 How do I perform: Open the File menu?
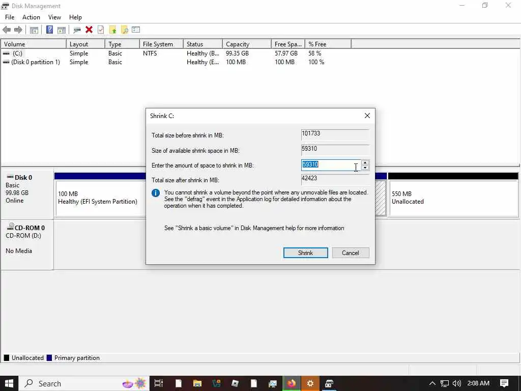[x=10, y=17]
